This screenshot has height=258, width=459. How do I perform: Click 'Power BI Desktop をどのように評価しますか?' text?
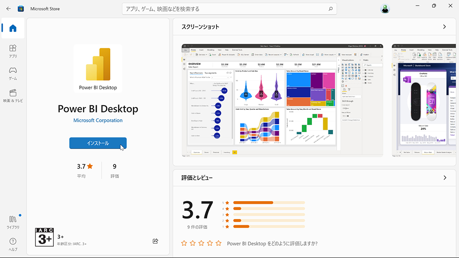[272, 243]
